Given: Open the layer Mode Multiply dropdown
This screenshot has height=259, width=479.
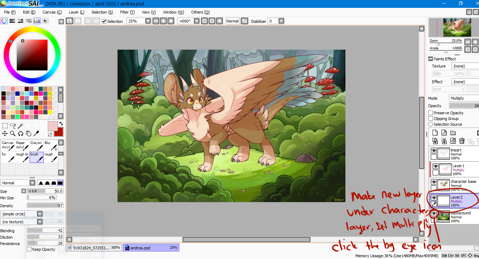Looking at the screenshot, I should [464, 98].
